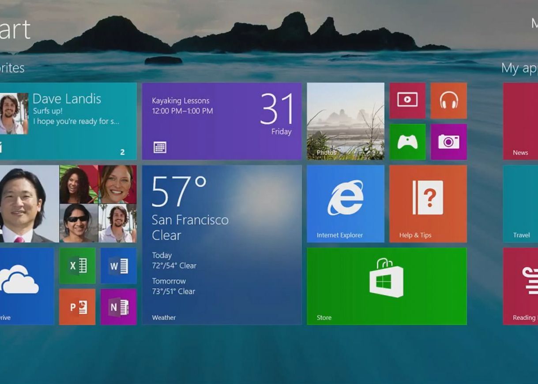Open PowerPoint
Viewport: 538px width, 384px height.
pos(77,306)
